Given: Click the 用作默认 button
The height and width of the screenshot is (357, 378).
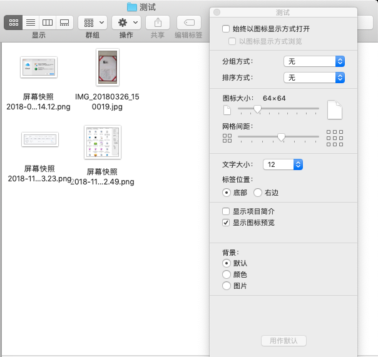Looking at the screenshot, I should (283, 341).
